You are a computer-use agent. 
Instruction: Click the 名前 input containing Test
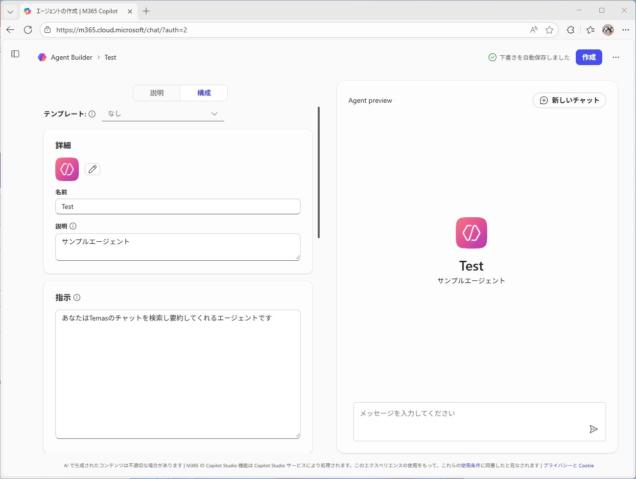tap(178, 206)
